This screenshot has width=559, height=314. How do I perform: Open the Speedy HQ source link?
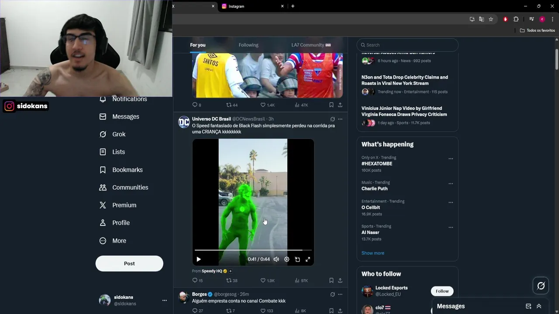coord(212,271)
